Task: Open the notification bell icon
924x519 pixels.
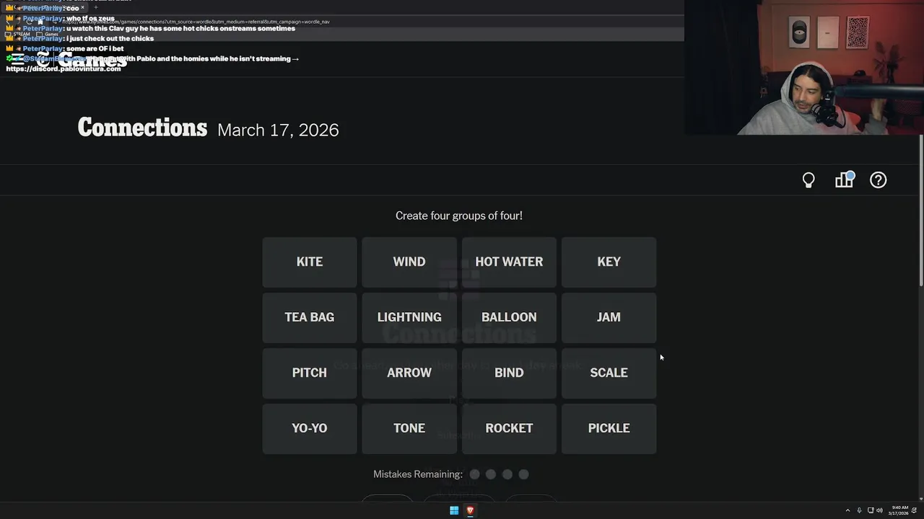Action: 914,510
